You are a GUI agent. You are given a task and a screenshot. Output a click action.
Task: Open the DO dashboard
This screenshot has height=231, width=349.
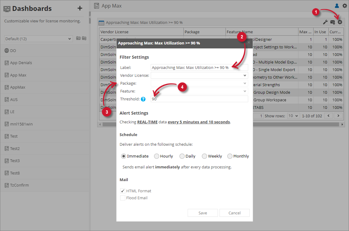tap(44, 51)
